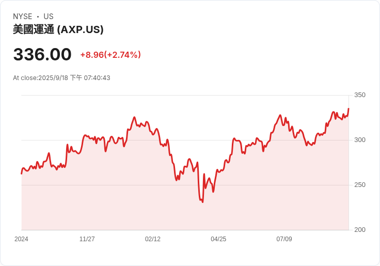
Task: Click the AXP.US stock title
Action: (x=58, y=29)
